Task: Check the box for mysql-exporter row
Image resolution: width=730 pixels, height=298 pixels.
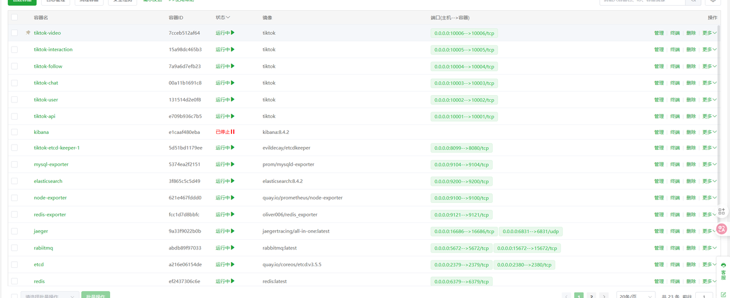Action: point(15,164)
